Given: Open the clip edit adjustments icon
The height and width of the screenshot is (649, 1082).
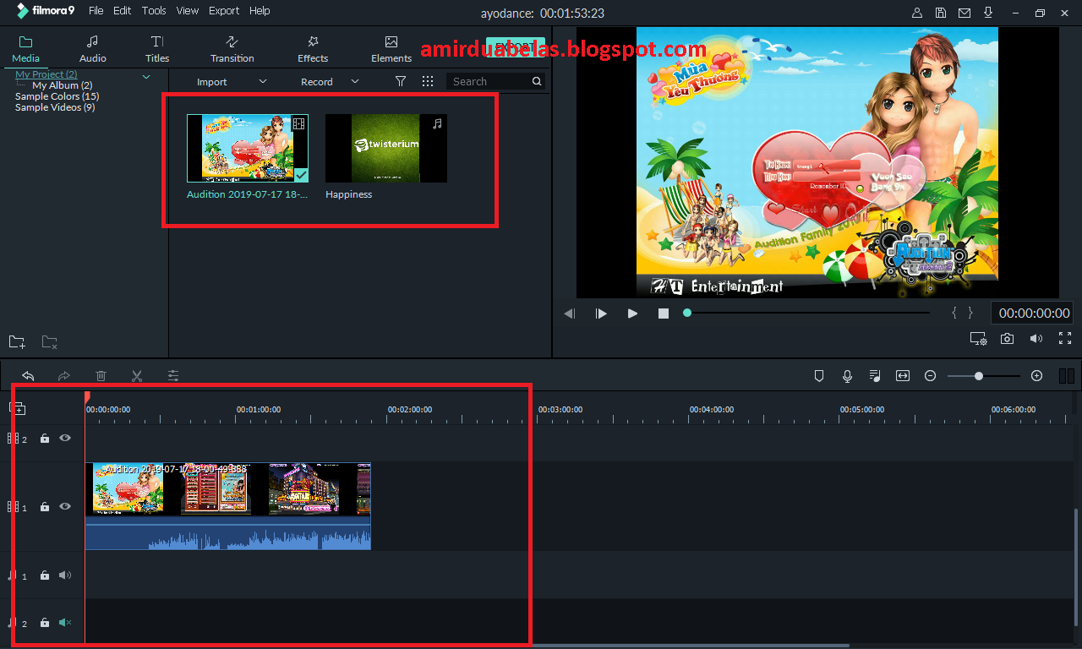Looking at the screenshot, I should [x=173, y=376].
